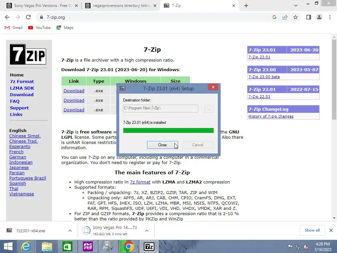Screen dimensions: 337x253
Task: Click the muted volume tray icon
Action: coord(306,247)
